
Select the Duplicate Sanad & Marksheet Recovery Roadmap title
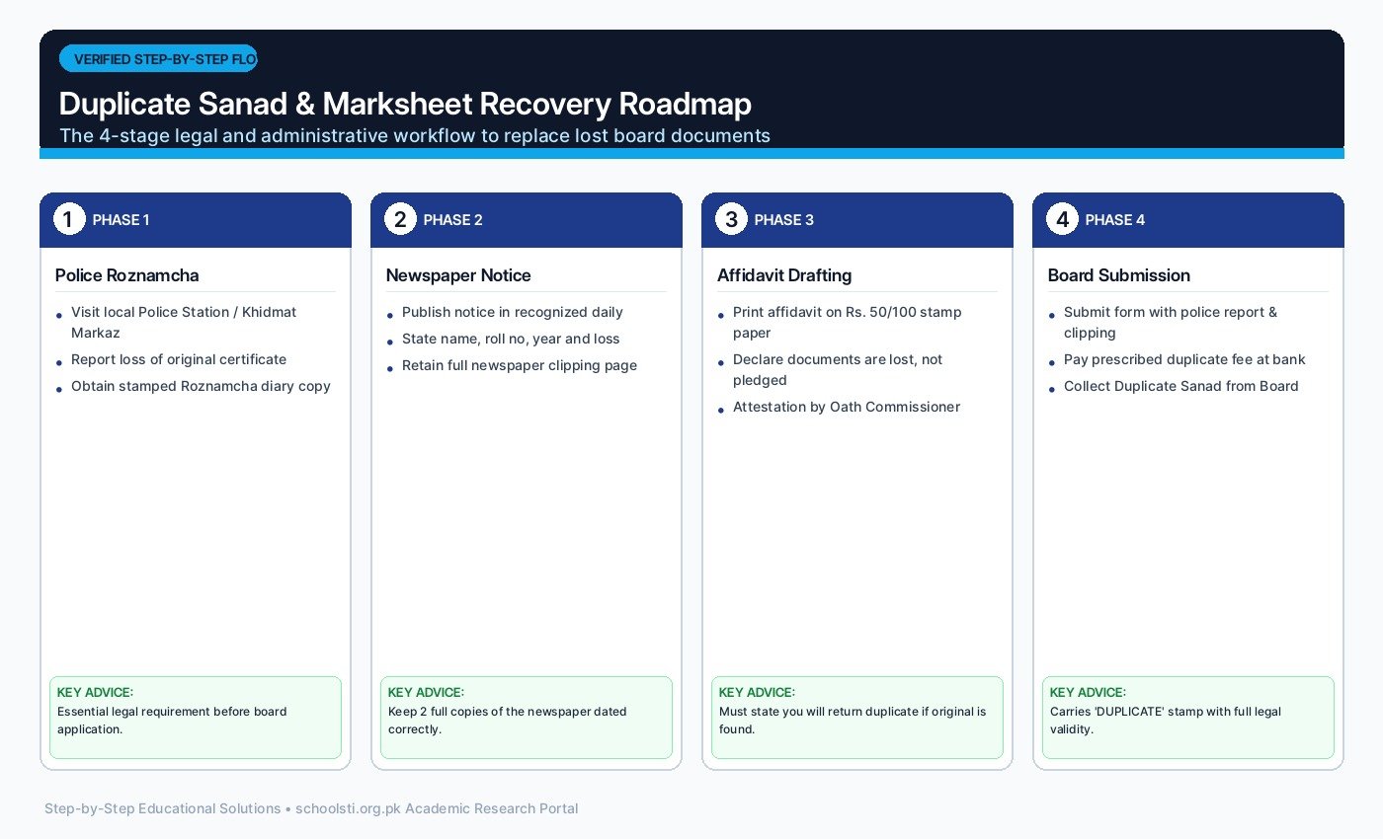[x=405, y=104]
